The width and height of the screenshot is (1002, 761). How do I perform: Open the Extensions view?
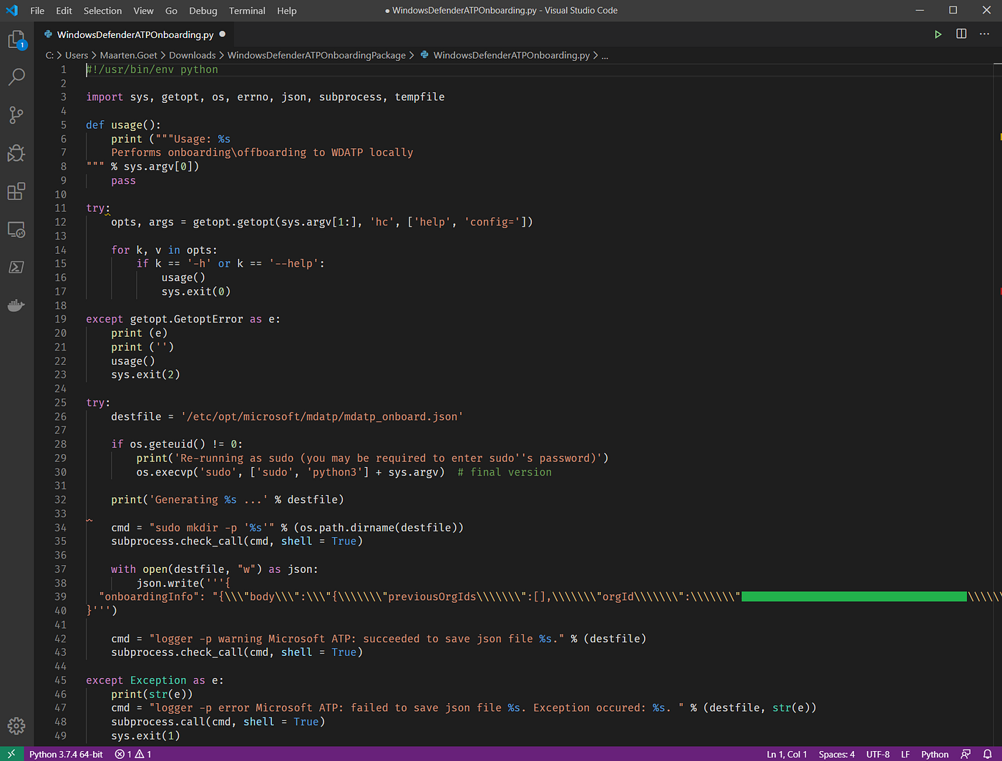[16, 191]
